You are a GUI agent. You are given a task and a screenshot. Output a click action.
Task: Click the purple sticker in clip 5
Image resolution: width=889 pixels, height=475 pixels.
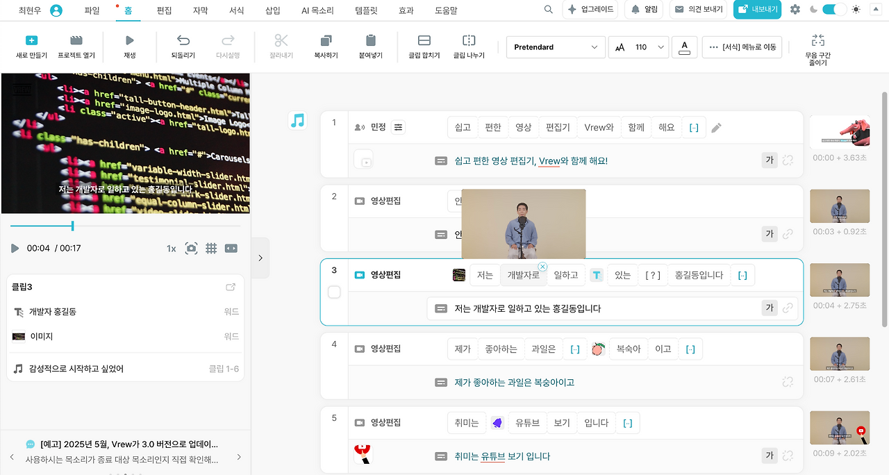tap(497, 423)
